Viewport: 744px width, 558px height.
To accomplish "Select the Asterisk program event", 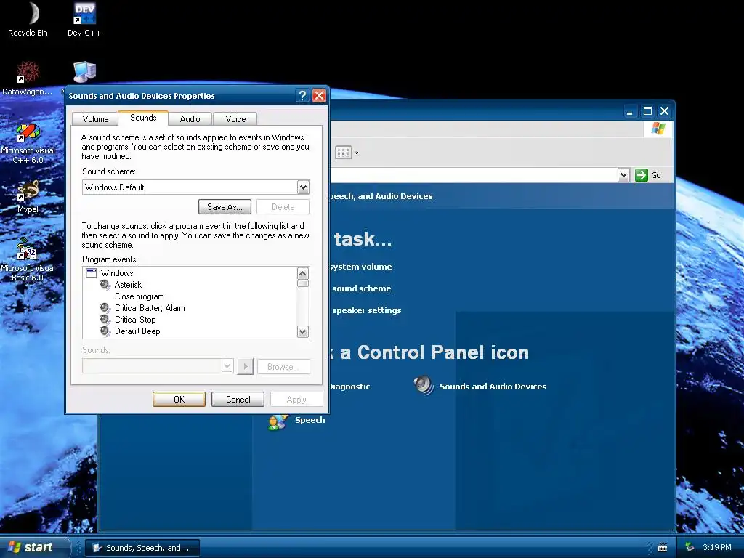I will pyautogui.click(x=128, y=285).
